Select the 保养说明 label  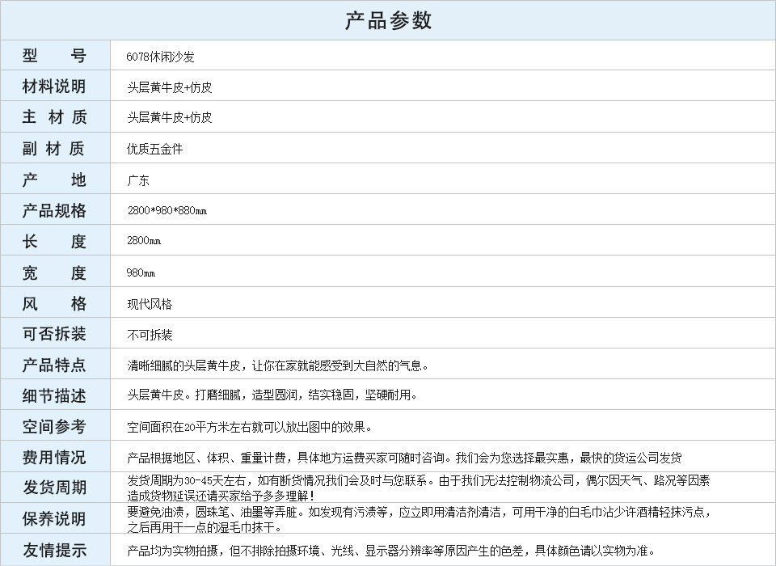click(x=54, y=519)
